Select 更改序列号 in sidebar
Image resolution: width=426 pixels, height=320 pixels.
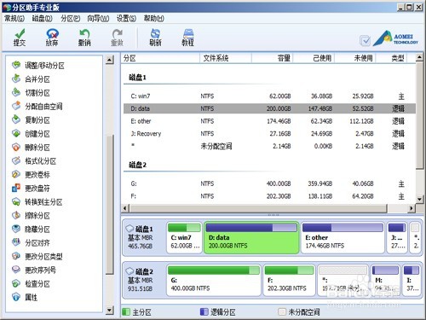tap(34, 270)
